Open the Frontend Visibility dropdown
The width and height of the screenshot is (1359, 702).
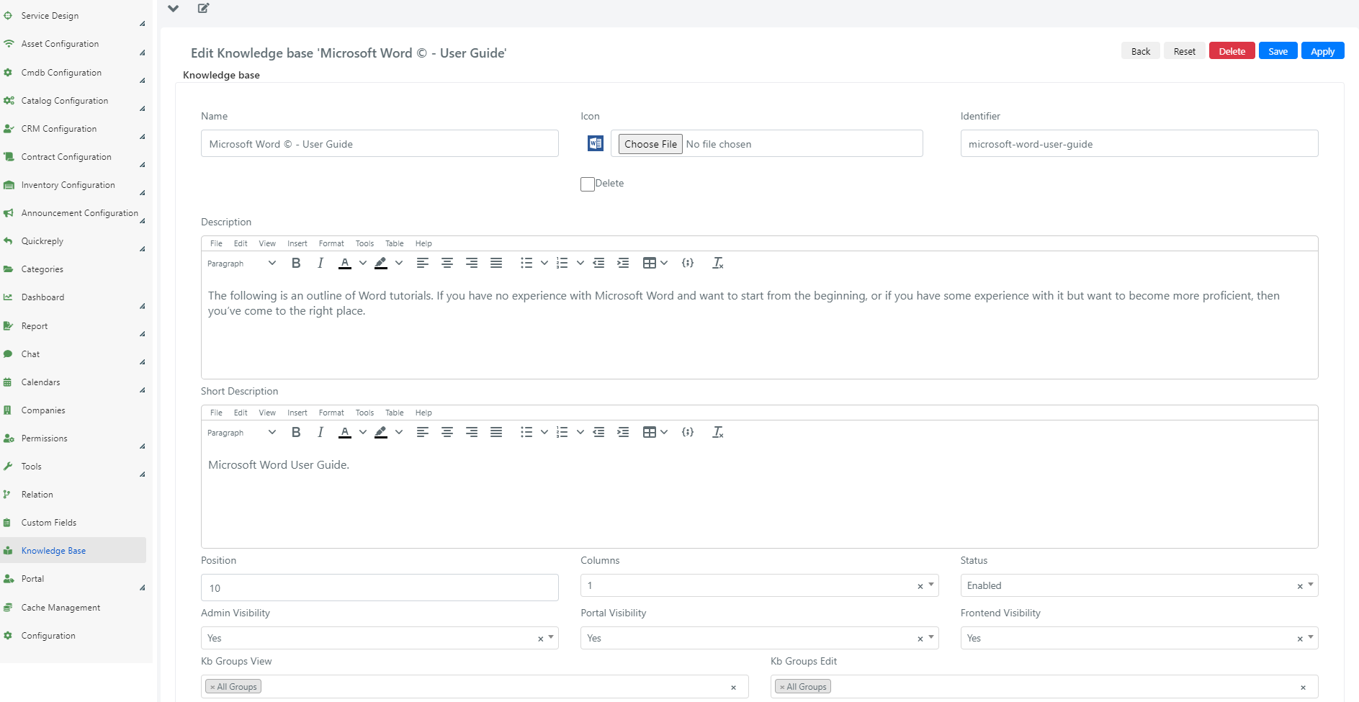[x=1139, y=638]
